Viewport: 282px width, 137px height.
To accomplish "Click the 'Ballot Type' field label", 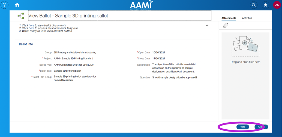I will (46, 65).
